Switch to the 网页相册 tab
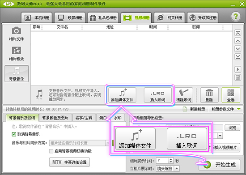The image size is (246, 175). click(x=170, y=18)
